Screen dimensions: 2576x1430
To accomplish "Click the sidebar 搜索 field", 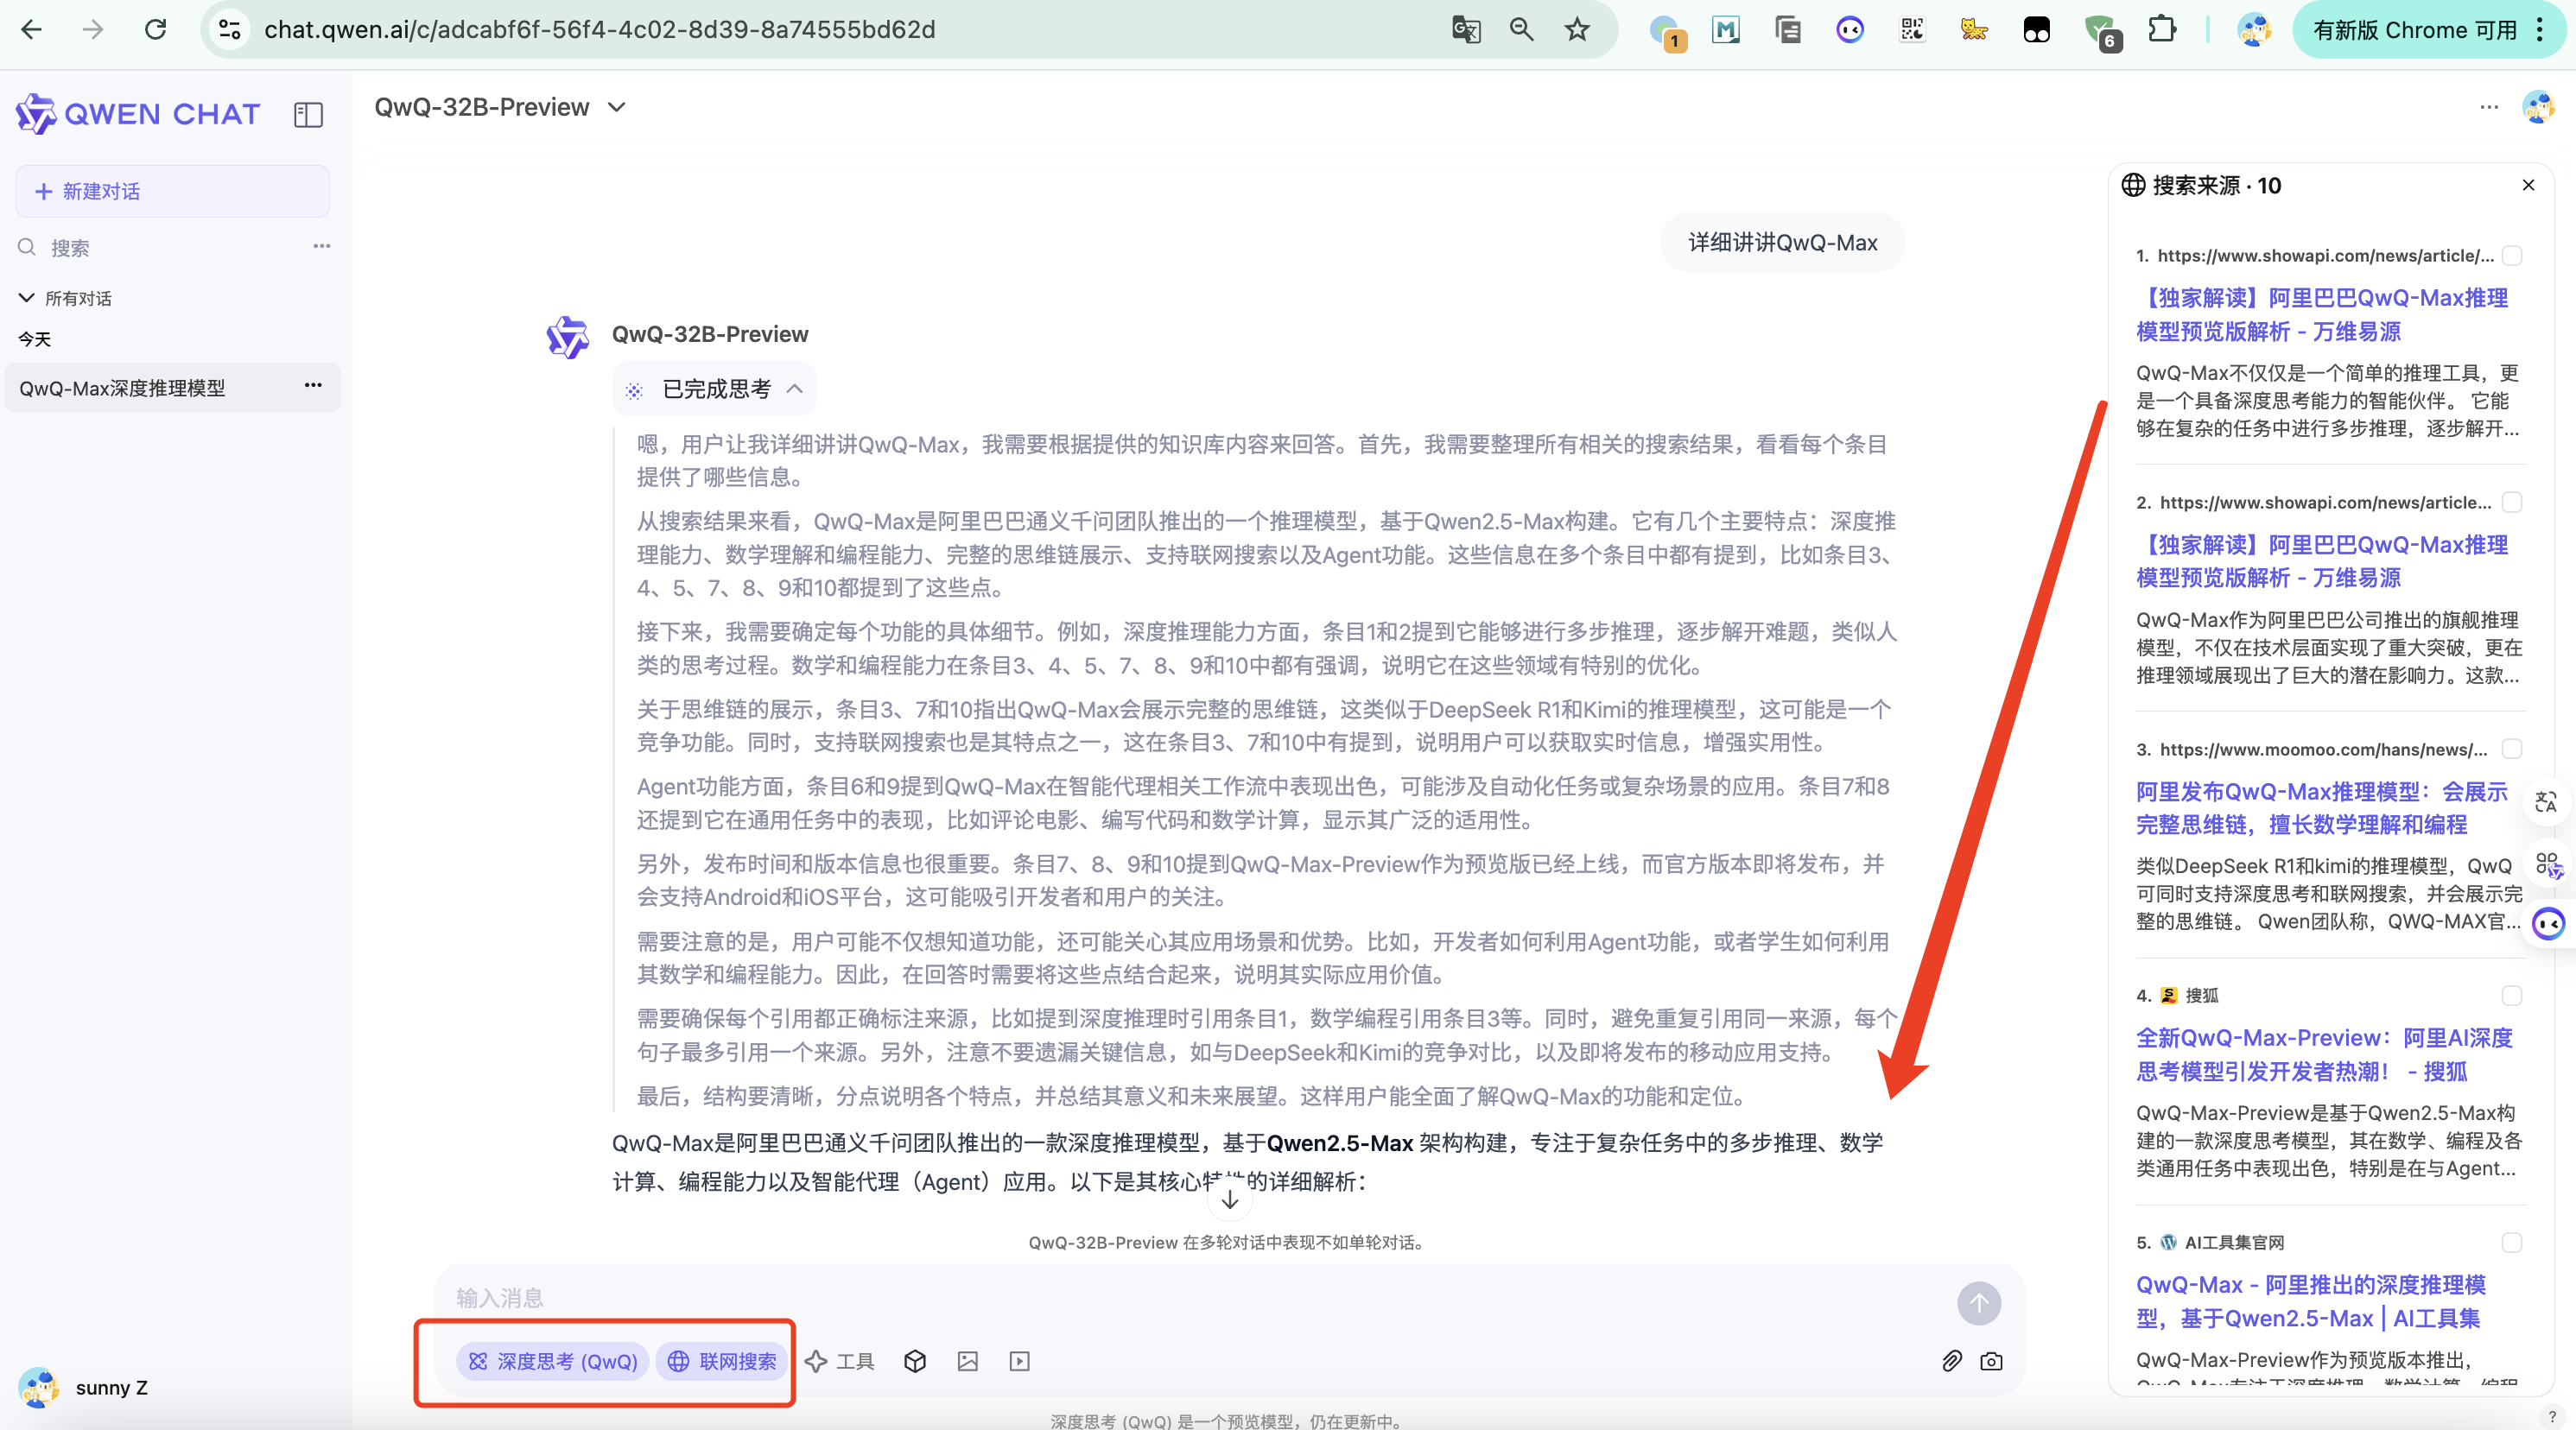I will point(160,247).
